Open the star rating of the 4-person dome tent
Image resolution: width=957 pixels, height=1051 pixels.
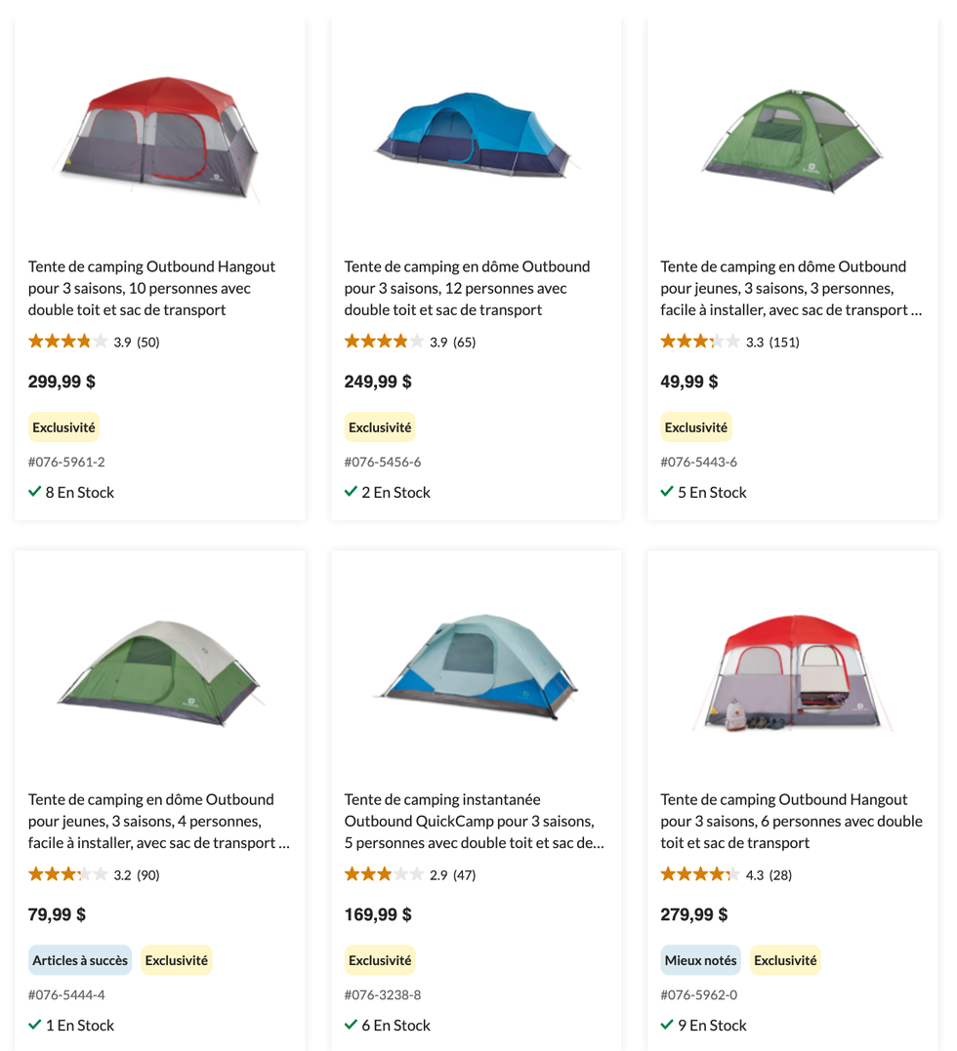61,875
